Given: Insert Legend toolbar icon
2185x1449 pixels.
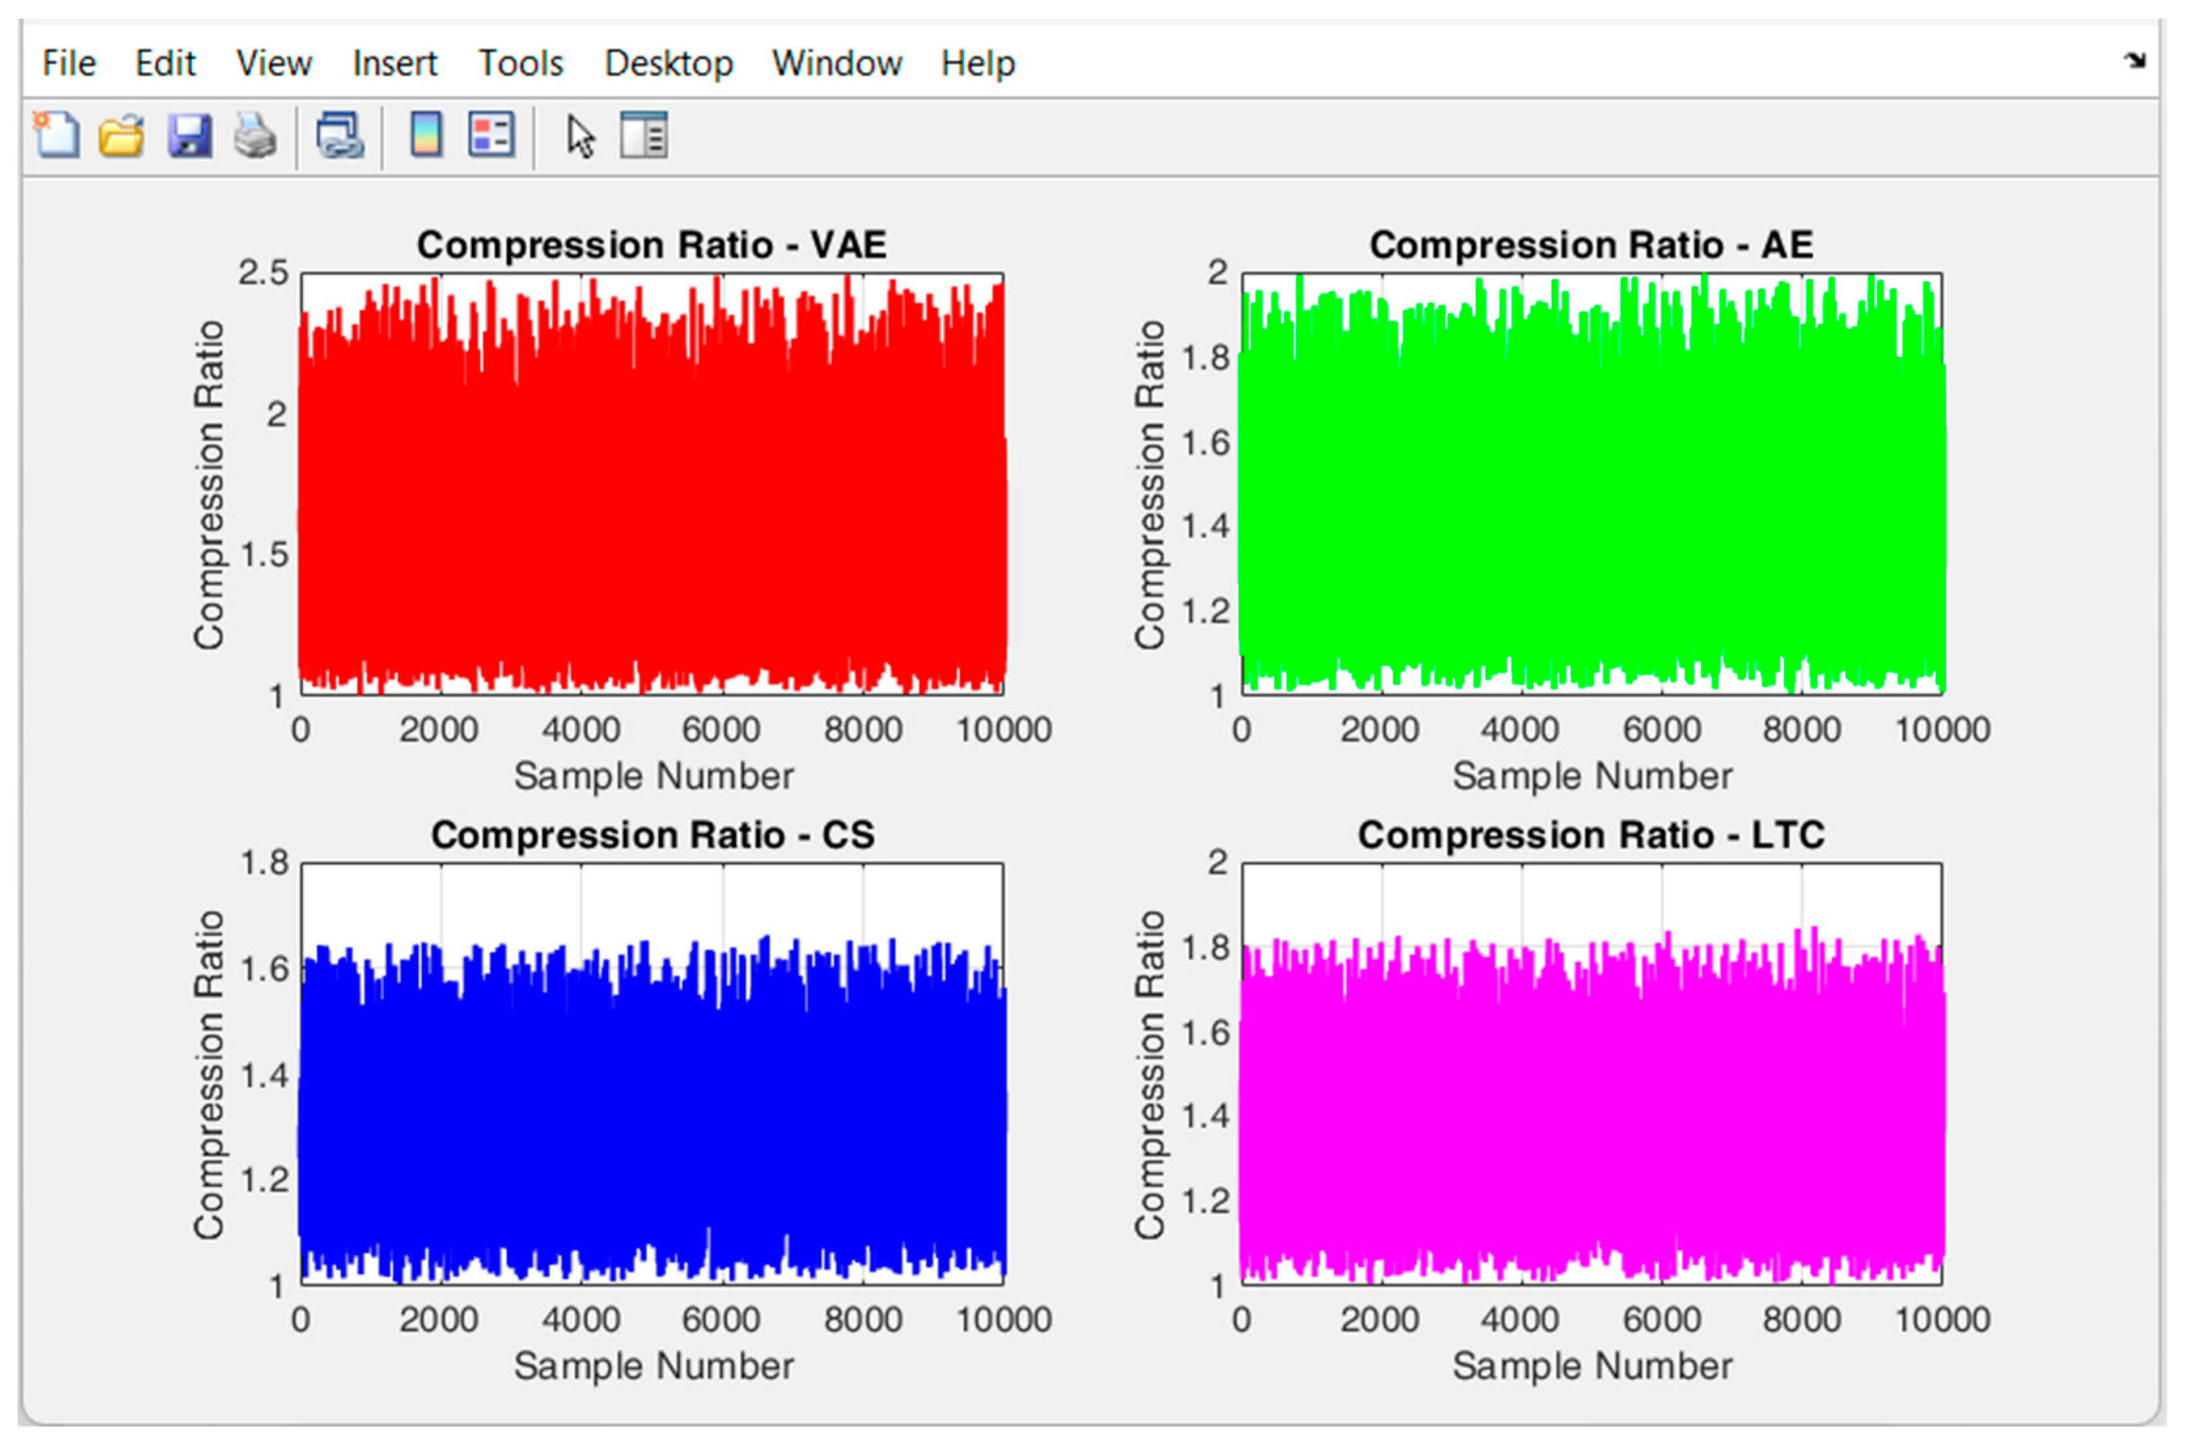Looking at the screenshot, I should [491, 136].
